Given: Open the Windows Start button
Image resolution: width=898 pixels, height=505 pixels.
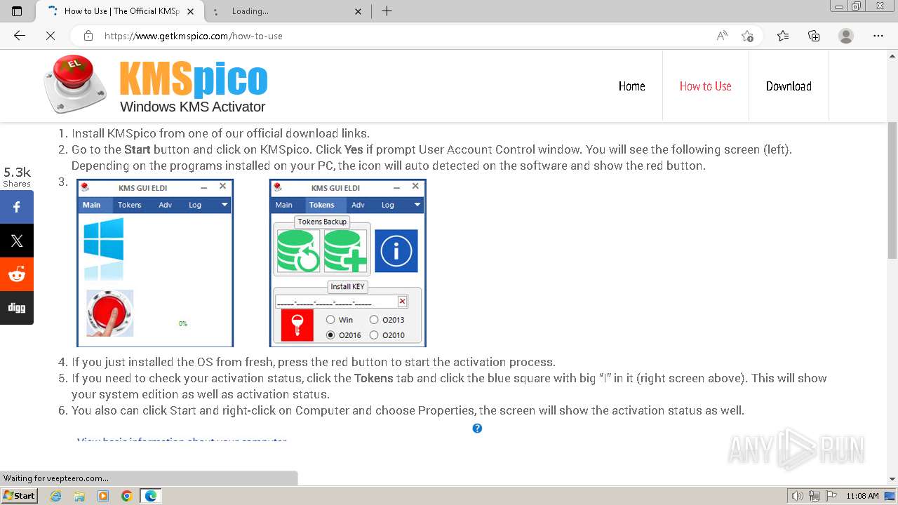Looking at the screenshot, I should click(20, 496).
